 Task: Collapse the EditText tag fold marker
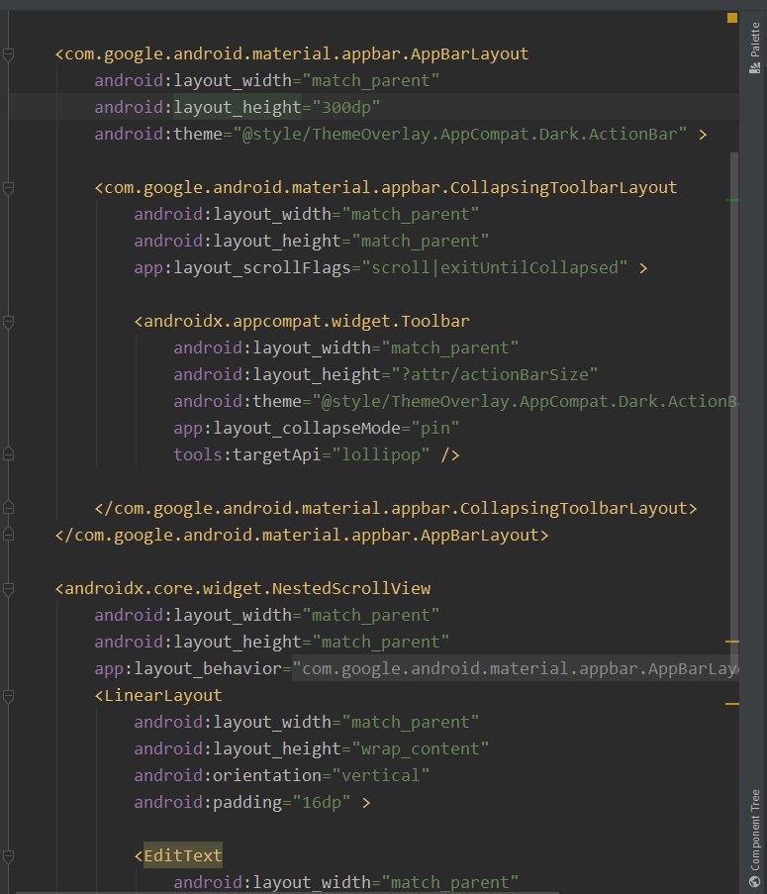click(9, 856)
